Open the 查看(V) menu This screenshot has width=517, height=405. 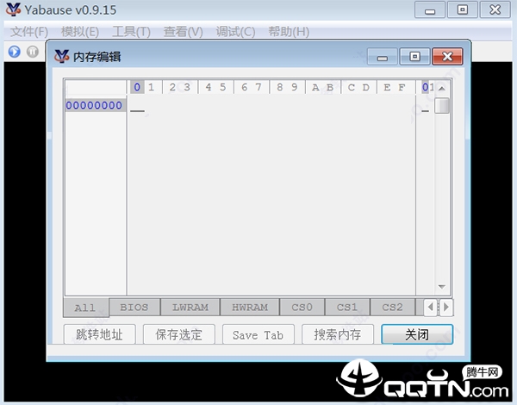(x=183, y=32)
